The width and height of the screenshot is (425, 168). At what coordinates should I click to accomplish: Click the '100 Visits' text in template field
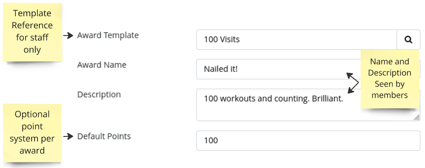click(222, 39)
